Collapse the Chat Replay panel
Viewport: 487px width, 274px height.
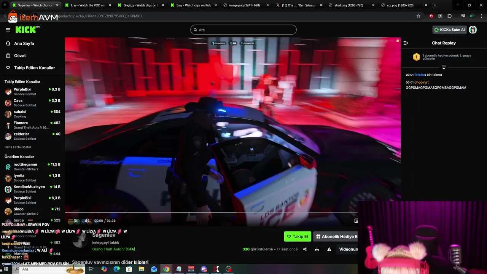406,43
